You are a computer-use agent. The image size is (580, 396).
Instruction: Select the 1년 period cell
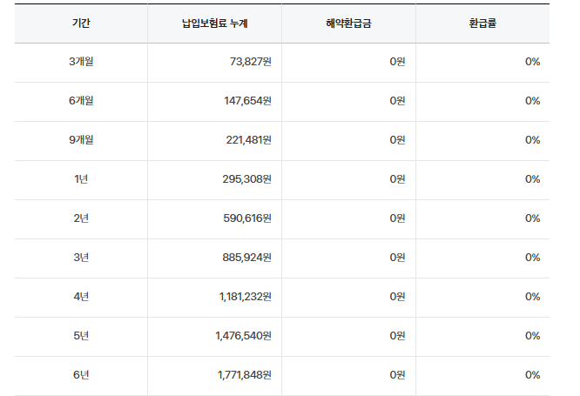81,179
